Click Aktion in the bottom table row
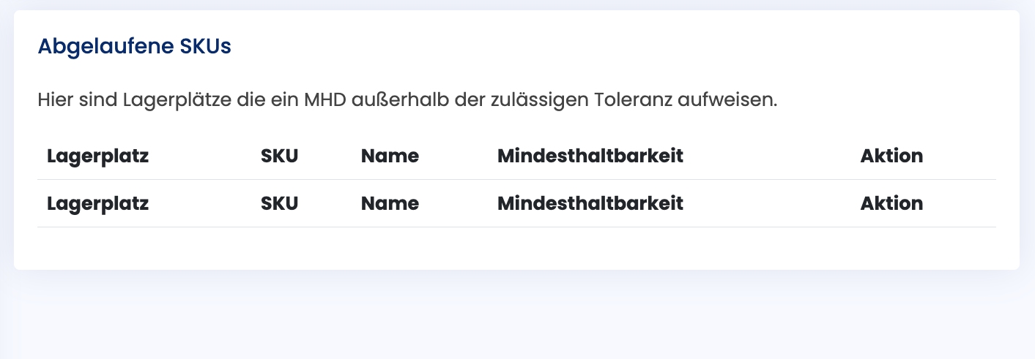Viewport: 1035px width, 359px height. click(x=891, y=203)
